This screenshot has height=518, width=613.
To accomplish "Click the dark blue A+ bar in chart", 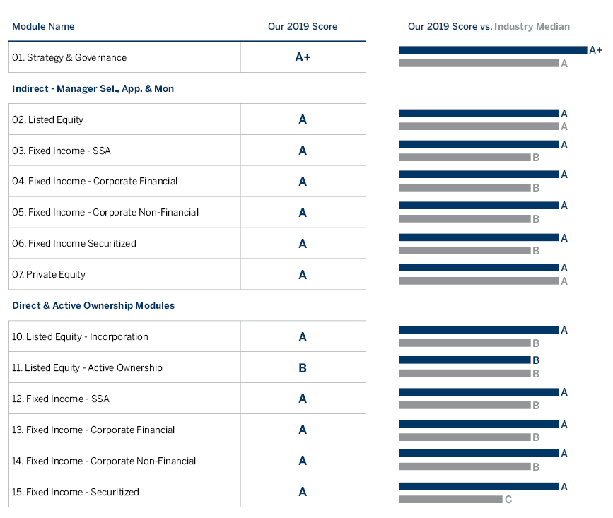I will 492,50.
